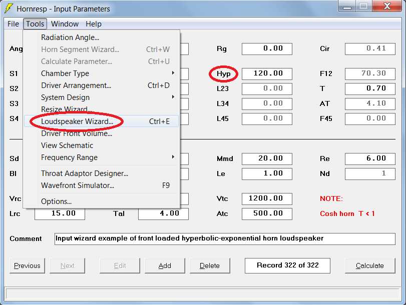Viewport: 406px width, 305px height.
Task: Launch the Loudspeaker Wizard...
Action: pyautogui.click(x=101, y=121)
